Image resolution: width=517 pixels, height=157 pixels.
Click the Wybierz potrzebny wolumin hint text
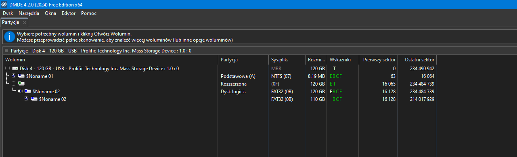74,34
